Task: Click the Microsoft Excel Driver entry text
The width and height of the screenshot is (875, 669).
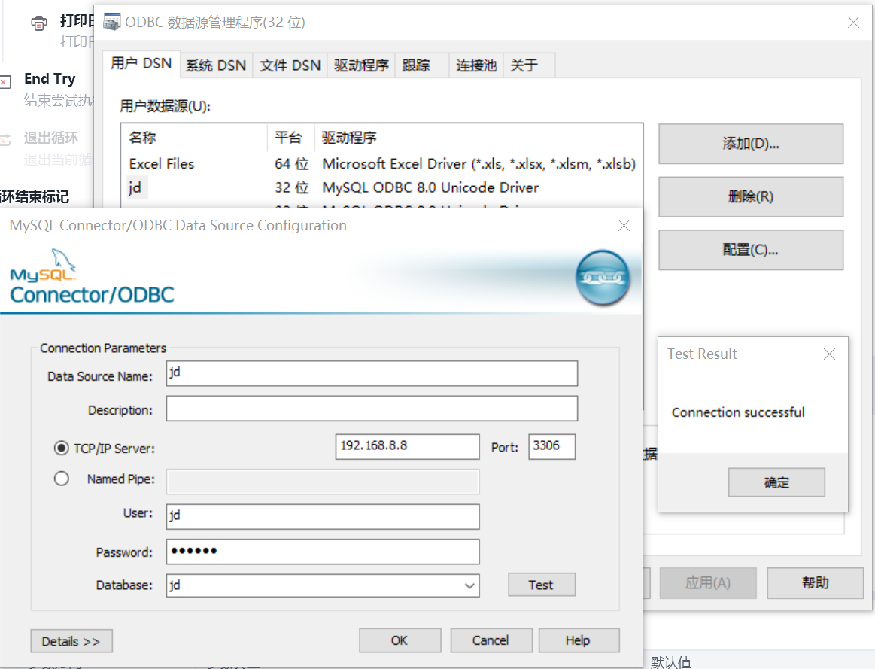Action: [479, 164]
